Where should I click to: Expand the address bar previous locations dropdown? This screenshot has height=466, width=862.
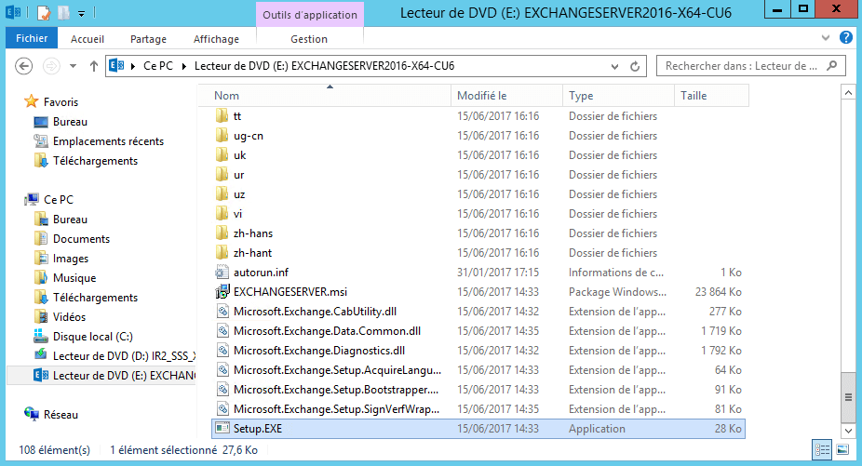(614, 66)
